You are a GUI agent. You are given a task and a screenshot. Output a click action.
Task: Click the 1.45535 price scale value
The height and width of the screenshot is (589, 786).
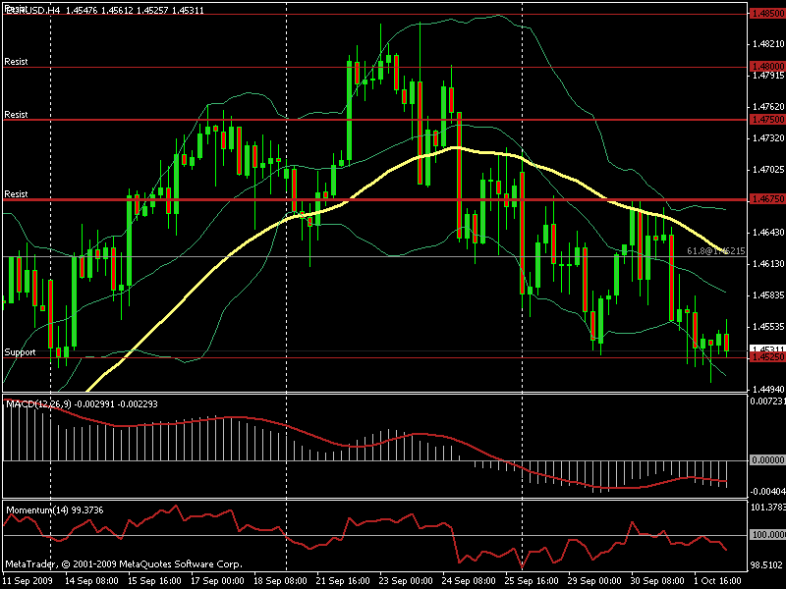(x=768, y=327)
